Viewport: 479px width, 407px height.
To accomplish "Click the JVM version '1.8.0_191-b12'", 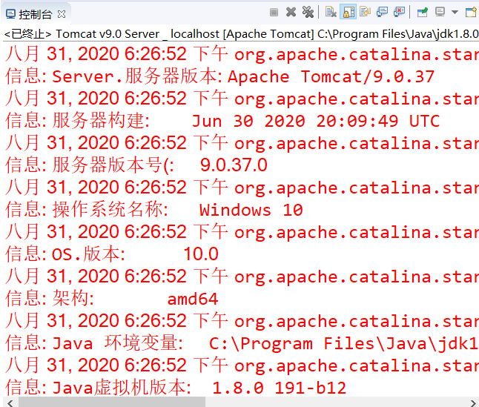I will (x=280, y=388).
